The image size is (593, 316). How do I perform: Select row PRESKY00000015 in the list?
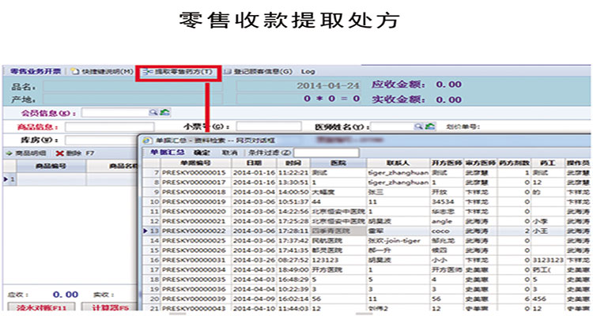pyautogui.click(x=194, y=172)
